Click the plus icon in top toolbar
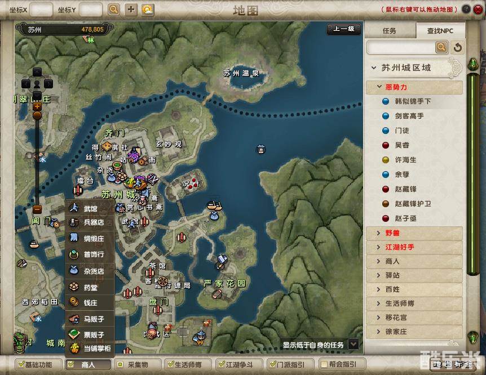 tap(131, 10)
